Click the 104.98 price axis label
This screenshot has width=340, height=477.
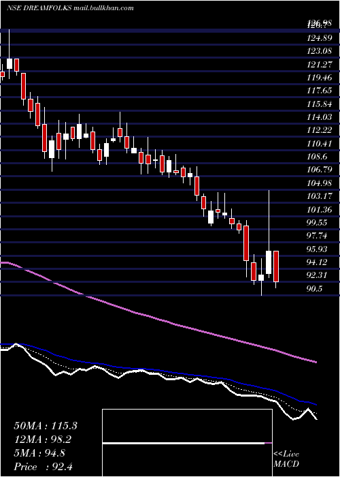point(320,183)
